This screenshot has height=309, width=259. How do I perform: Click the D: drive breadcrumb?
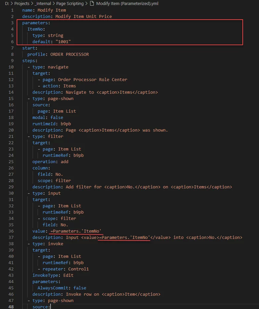pos(7,4)
